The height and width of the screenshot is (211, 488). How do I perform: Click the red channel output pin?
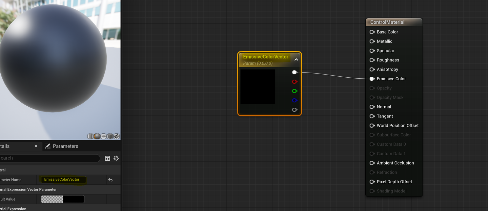coord(294,82)
